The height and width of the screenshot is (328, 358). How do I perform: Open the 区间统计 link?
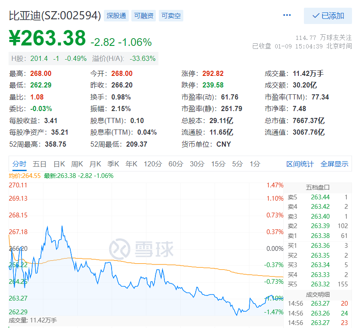(300, 164)
